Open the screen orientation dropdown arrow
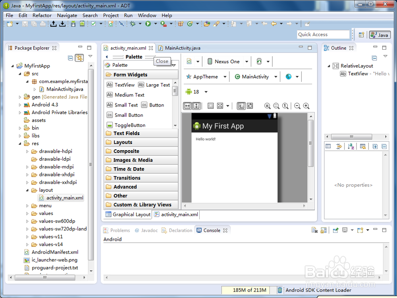Image resolution: width=397 pixels, height=298 pixels. pos(268,62)
